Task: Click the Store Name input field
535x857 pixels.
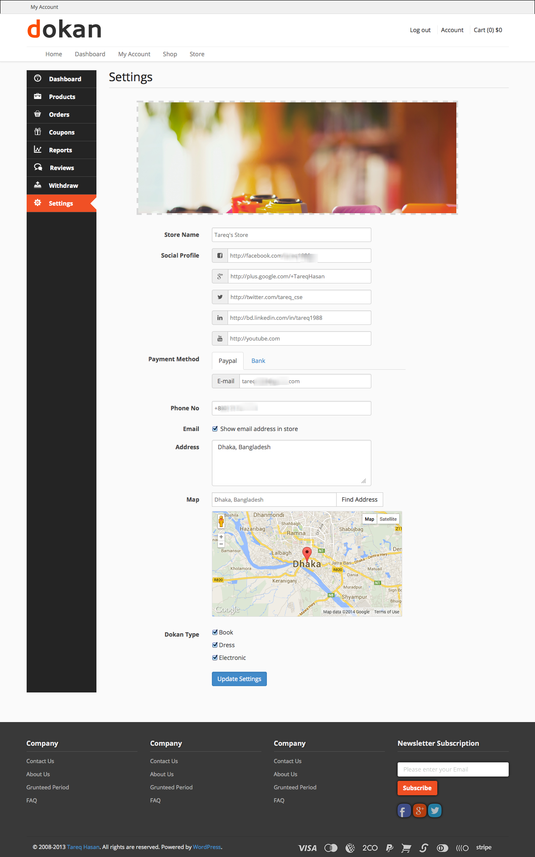Action: click(291, 235)
